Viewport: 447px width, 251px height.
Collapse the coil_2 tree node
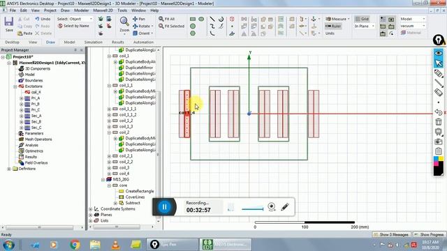pyautogui.click(x=109, y=132)
